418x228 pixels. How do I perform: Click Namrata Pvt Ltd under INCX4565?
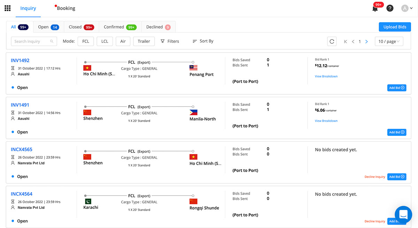coord(31,163)
